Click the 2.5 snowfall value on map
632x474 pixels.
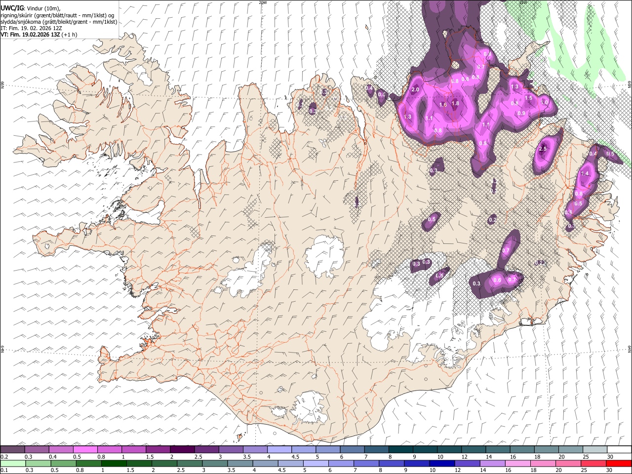tap(543, 149)
